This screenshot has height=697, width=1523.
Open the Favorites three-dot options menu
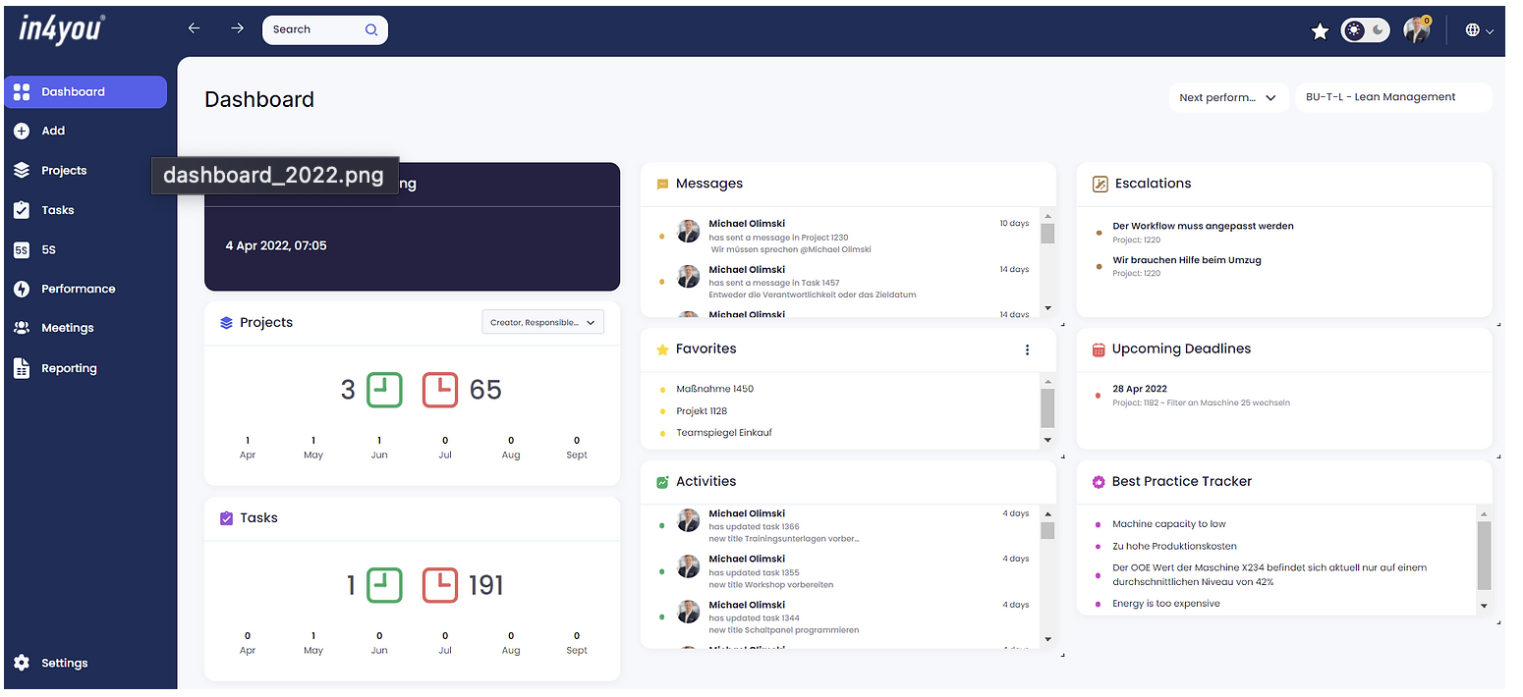tap(1027, 349)
